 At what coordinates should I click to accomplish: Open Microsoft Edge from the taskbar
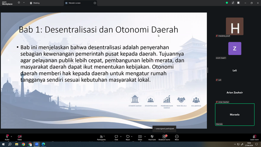coord(44,144)
